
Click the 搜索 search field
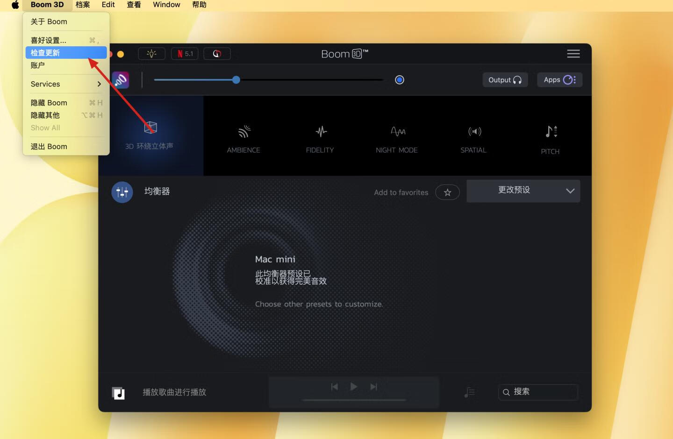[538, 392]
